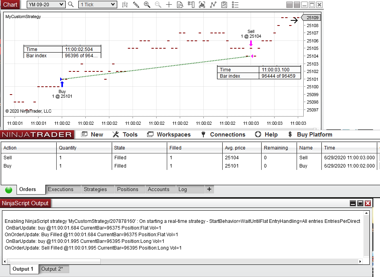
Task: Click the bar style chart icon
Action: (125, 5)
